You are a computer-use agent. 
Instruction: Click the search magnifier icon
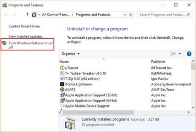[188, 15]
